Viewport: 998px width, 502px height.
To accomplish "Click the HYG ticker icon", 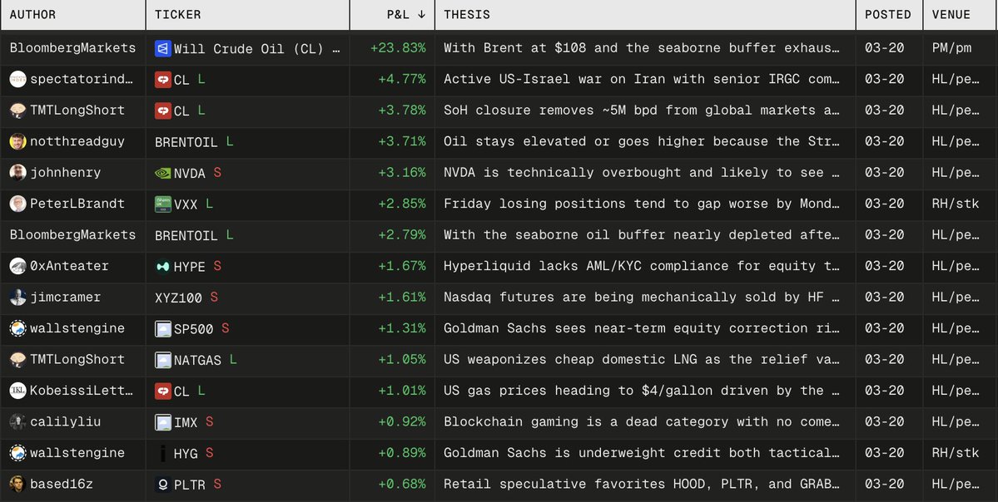I will click(x=163, y=453).
